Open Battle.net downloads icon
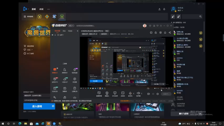224x126 pixels. [159, 9]
